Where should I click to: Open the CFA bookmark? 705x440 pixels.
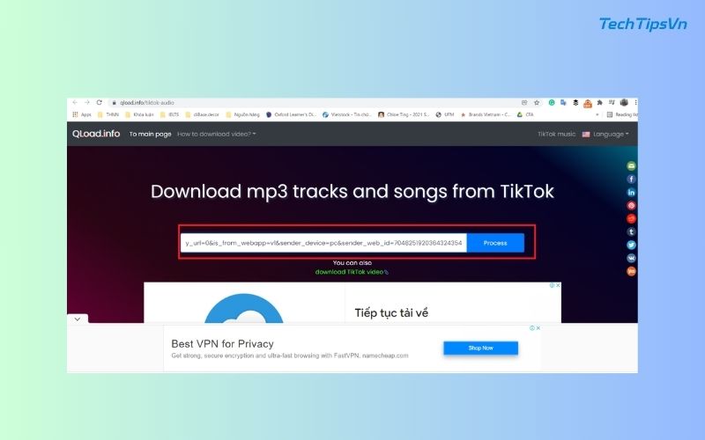pyautogui.click(x=525, y=114)
